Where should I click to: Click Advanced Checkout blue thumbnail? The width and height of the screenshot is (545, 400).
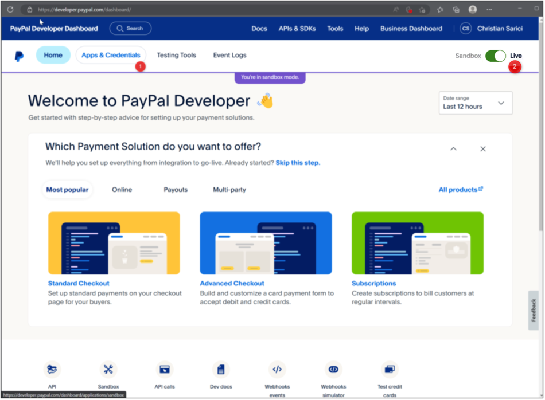coord(266,244)
